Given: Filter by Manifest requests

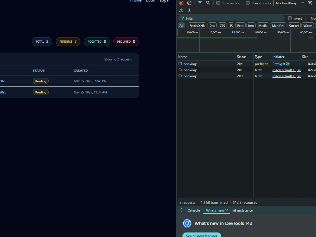Looking at the screenshot, I should [278, 26].
